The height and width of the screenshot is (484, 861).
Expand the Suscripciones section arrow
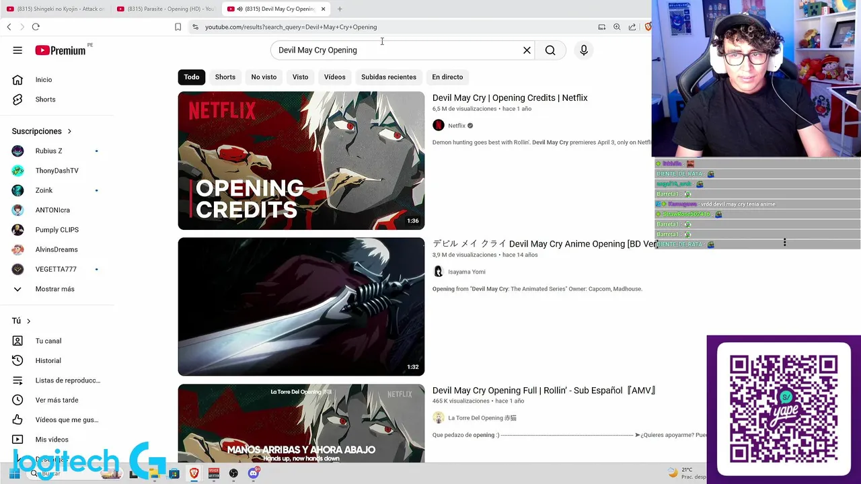(x=69, y=131)
